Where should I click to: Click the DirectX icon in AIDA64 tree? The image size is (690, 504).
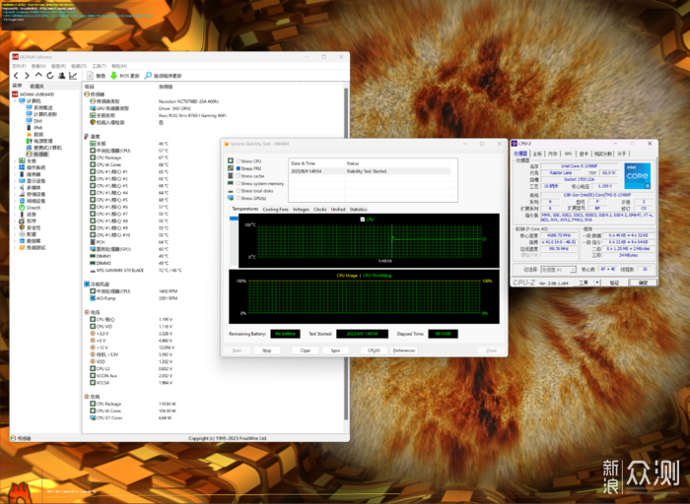coord(22,208)
